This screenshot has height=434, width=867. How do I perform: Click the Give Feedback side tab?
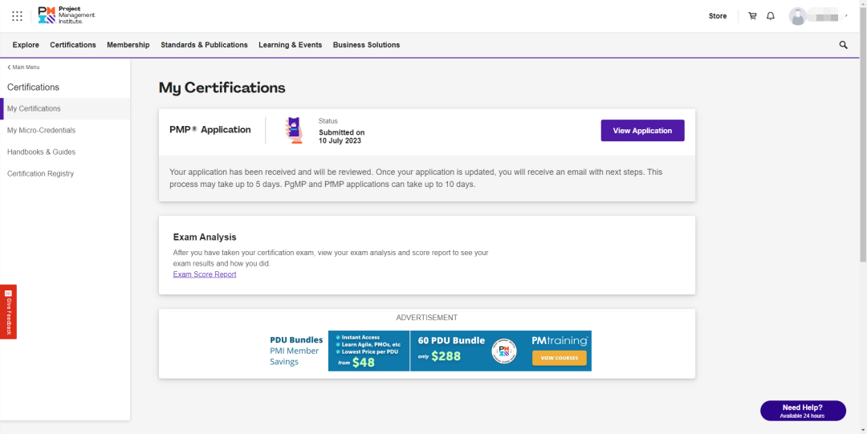[x=8, y=312]
